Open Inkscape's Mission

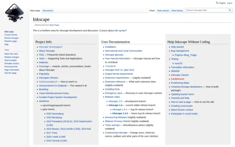click(x=49, y=78)
